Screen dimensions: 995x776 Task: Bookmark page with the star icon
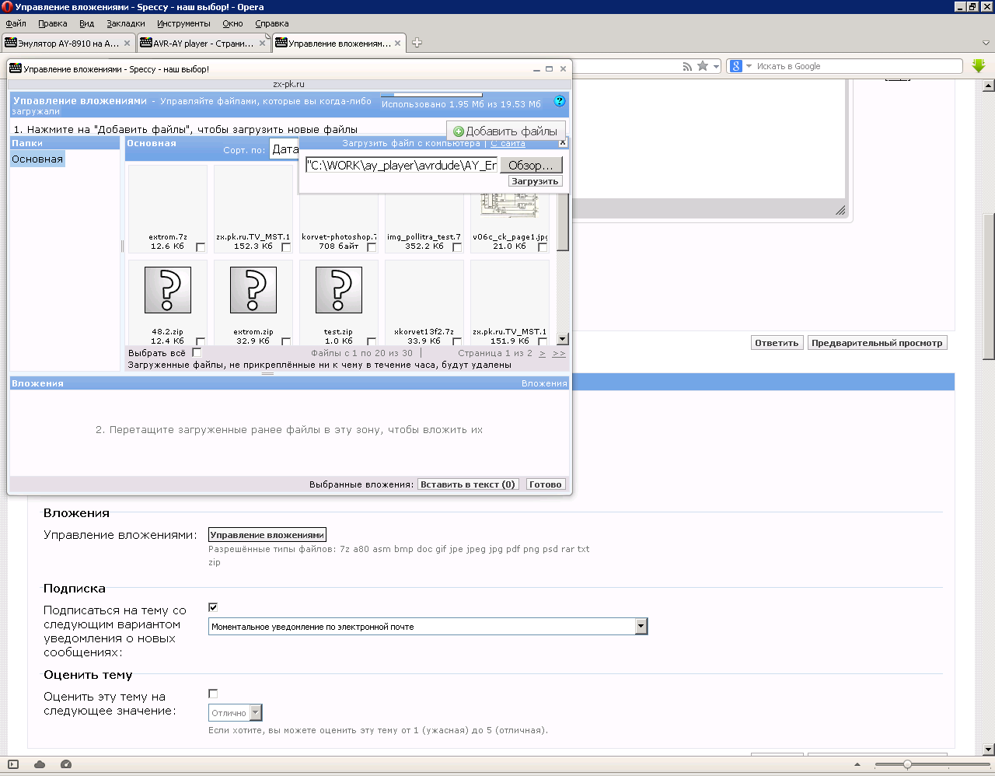click(703, 67)
